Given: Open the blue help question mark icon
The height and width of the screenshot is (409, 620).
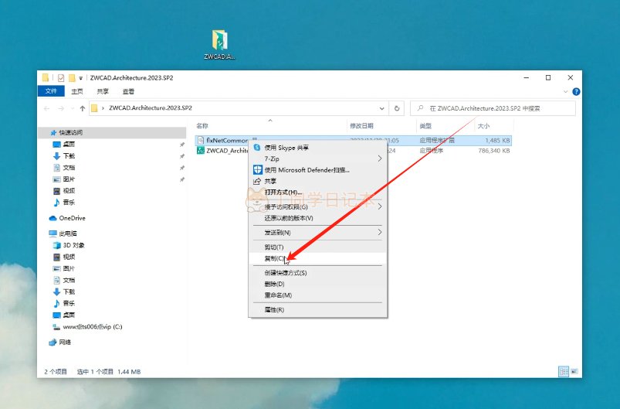Looking at the screenshot, I should (576, 92).
